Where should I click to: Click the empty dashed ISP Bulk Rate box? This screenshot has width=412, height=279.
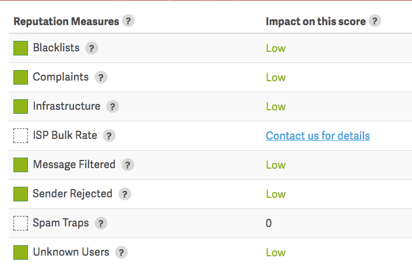21,136
